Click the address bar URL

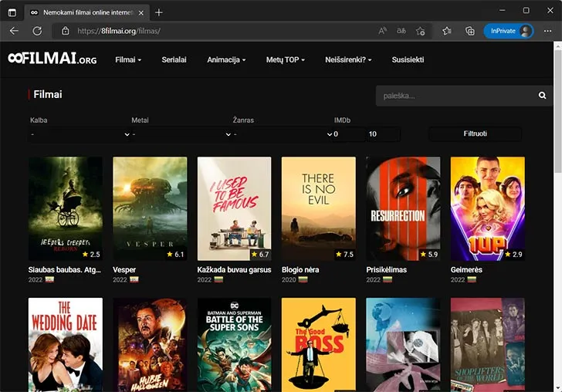119,31
